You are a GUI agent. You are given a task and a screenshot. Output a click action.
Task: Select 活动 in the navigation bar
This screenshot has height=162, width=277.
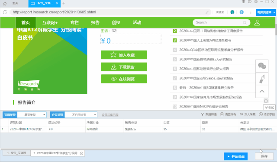click(x=137, y=22)
